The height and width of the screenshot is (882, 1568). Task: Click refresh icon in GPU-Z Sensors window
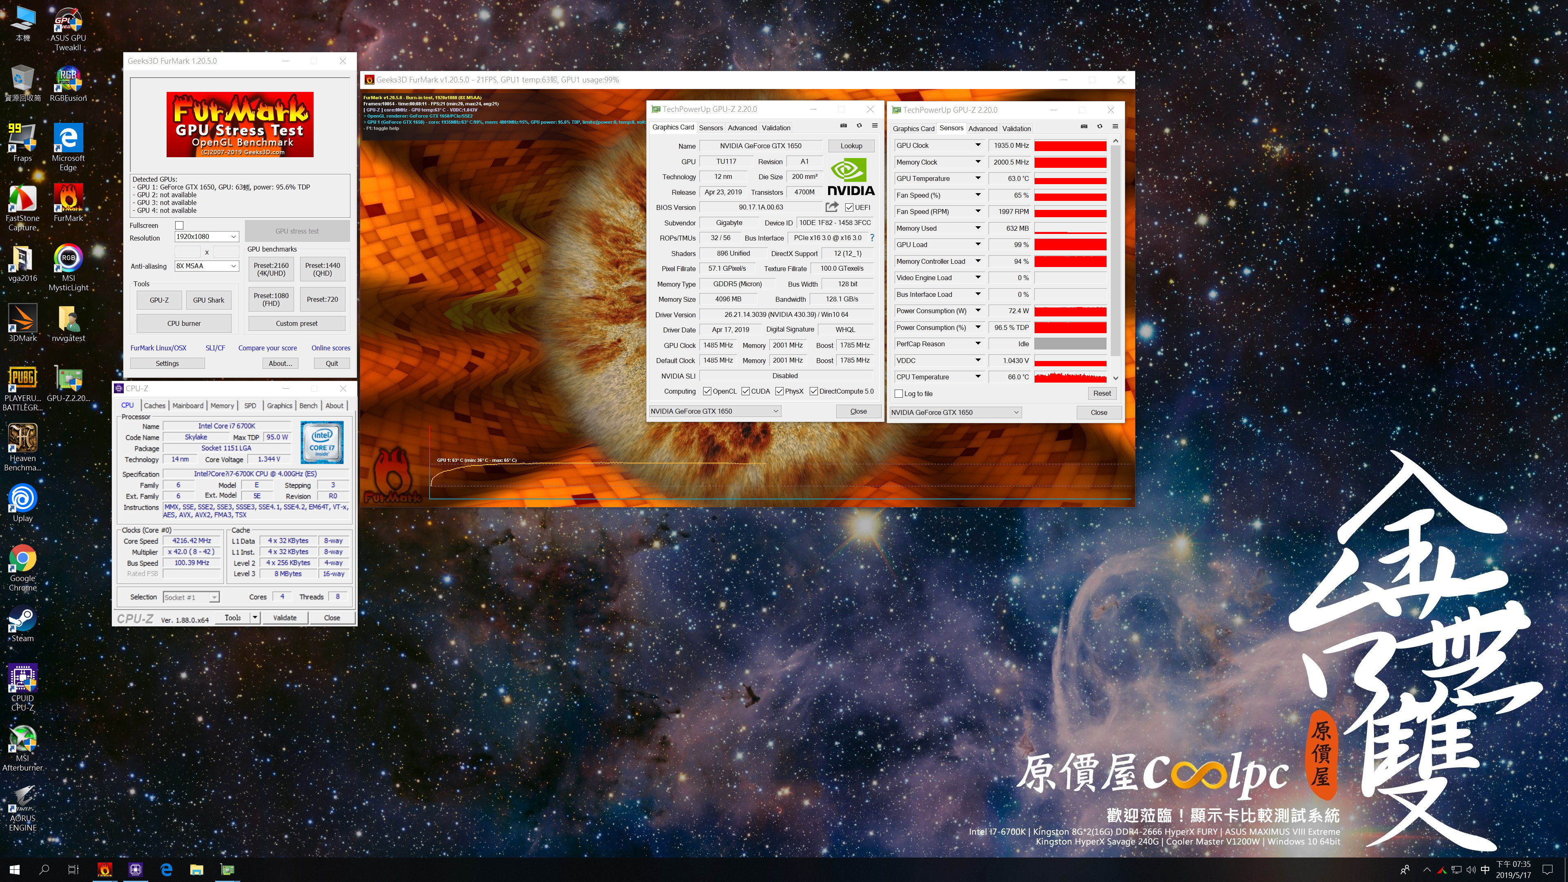pyautogui.click(x=1099, y=127)
